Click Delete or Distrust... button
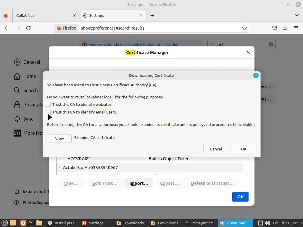The width and height of the screenshot is (303, 227). tap(212, 183)
